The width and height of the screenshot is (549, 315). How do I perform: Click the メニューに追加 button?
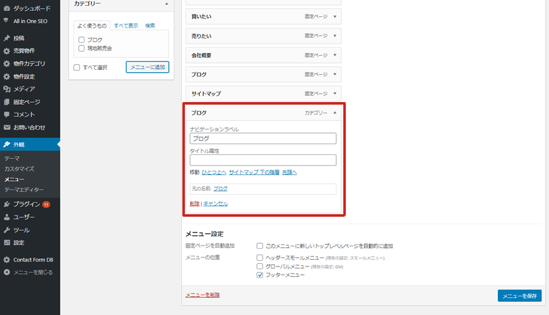147,67
